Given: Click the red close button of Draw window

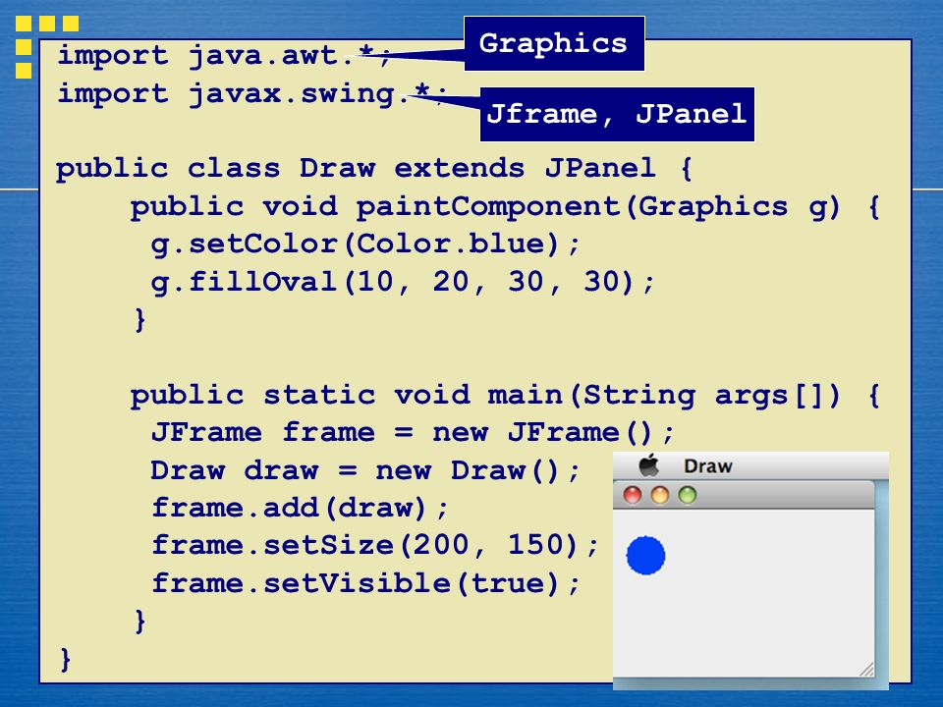Looking at the screenshot, I should (632, 495).
